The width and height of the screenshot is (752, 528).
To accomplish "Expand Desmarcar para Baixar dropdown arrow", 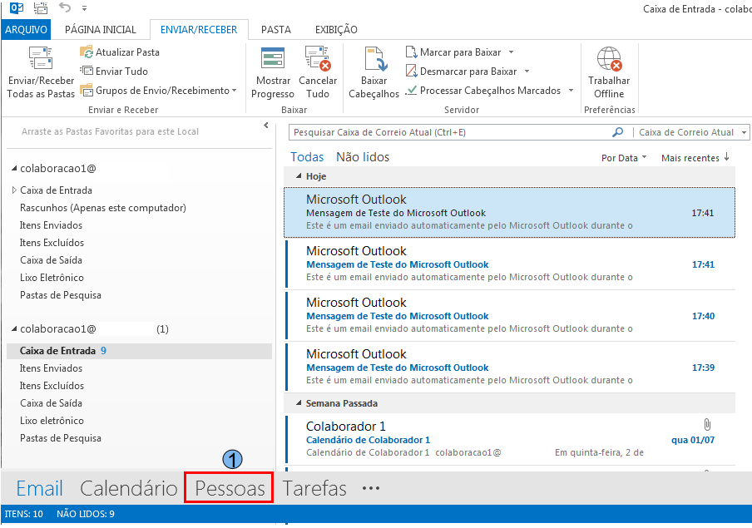I will pos(527,71).
